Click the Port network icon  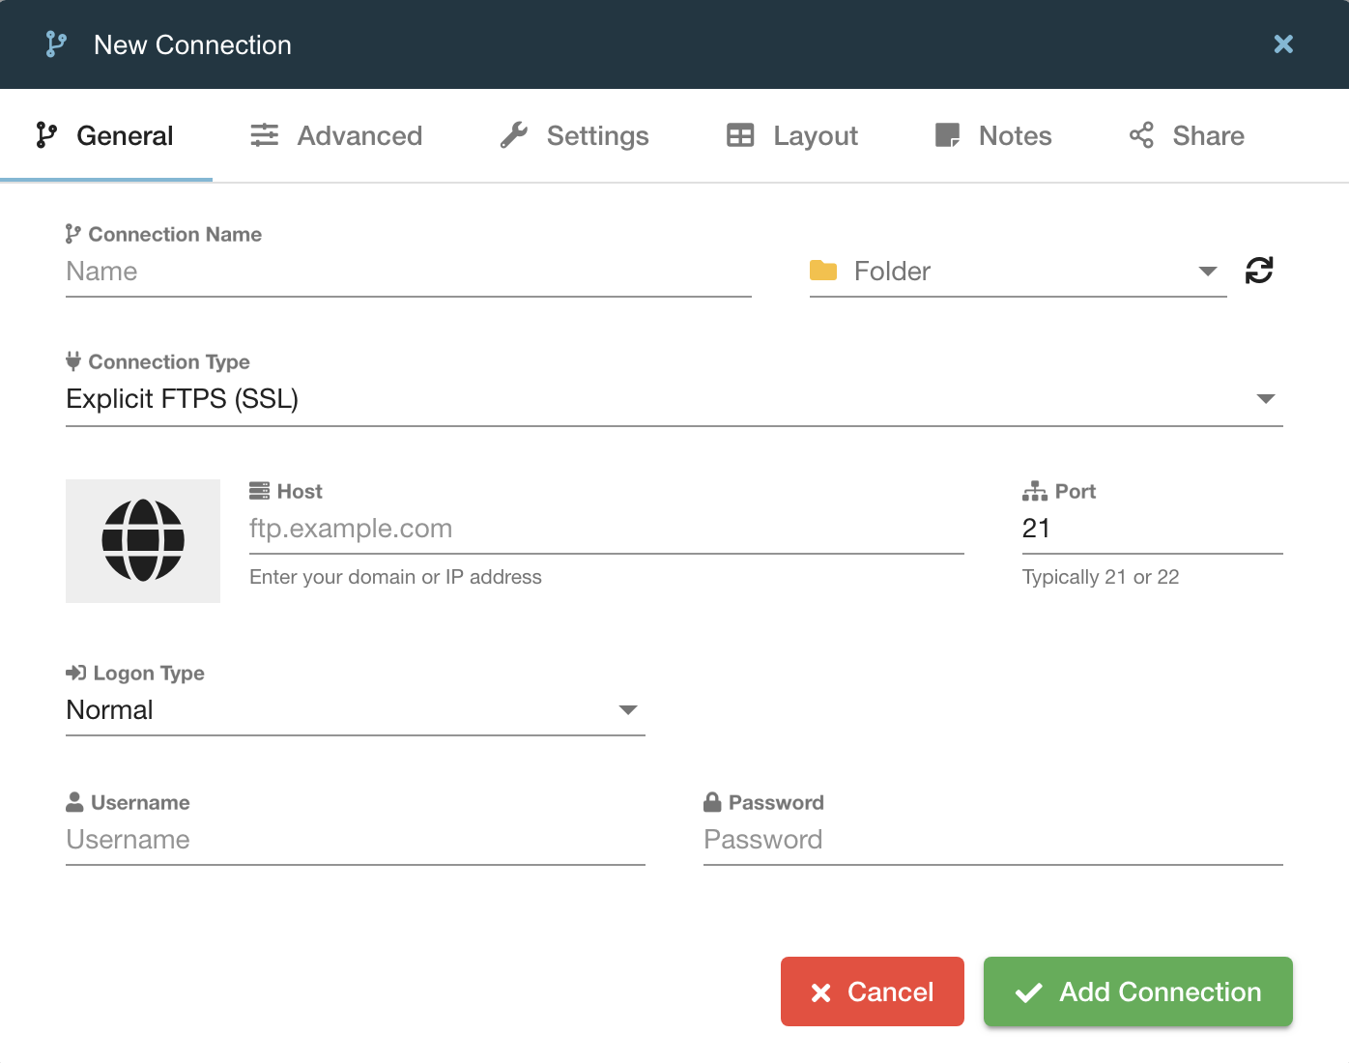click(x=1035, y=491)
